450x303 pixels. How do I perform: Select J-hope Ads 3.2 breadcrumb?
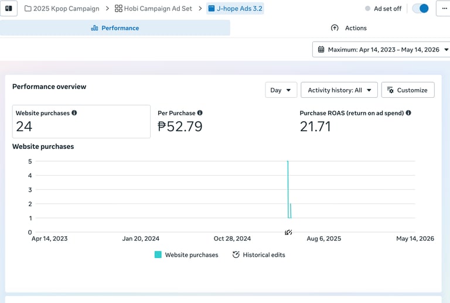click(235, 9)
